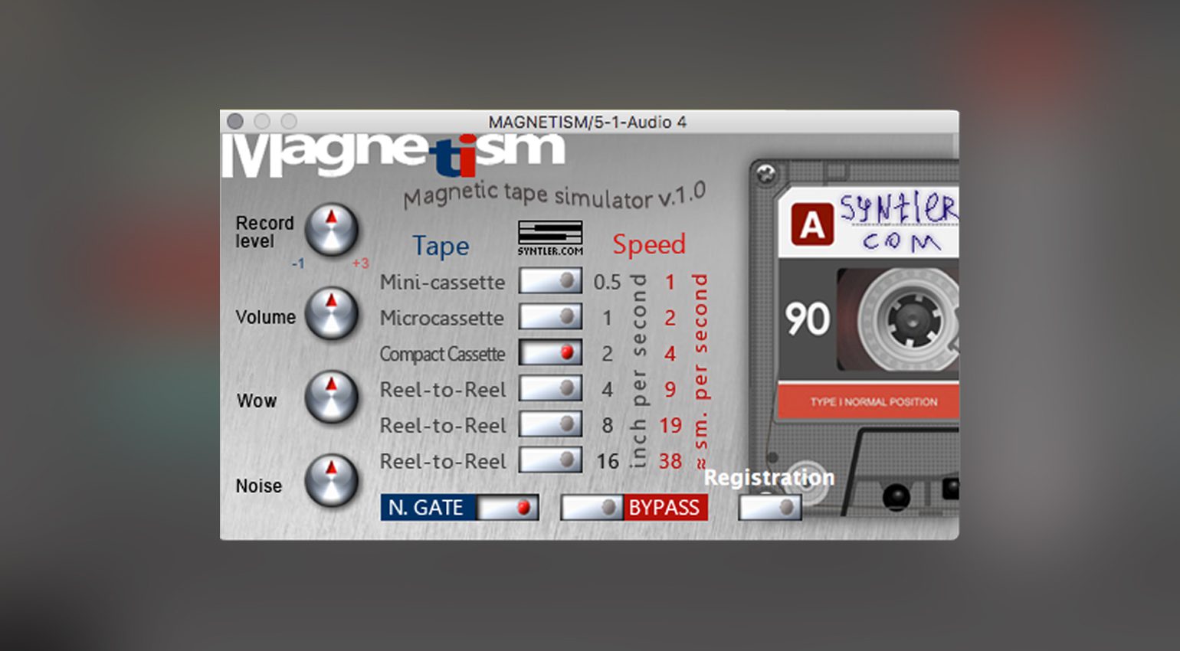The image size is (1180, 651).
Task: Click the Compact Cassette label
Action: coord(442,354)
